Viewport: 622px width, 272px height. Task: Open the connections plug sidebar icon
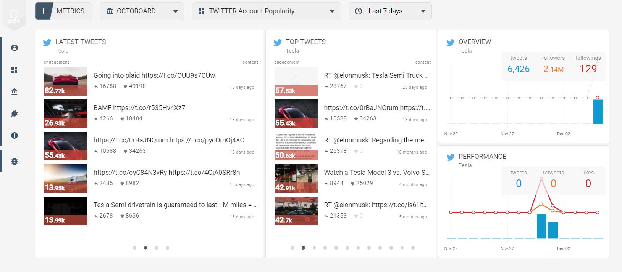point(15,114)
